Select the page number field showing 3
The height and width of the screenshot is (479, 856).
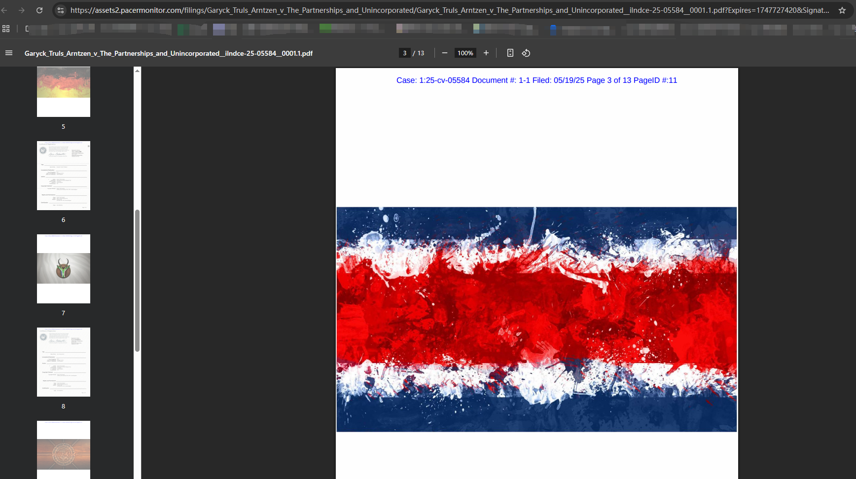coord(404,53)
